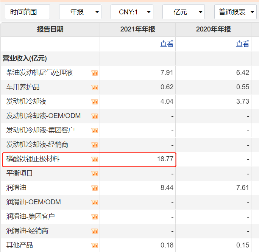The image size is (259, 252).
Task: Show chart for 磷酸铁锂正极材料 row
Action: tap(95, 159)
